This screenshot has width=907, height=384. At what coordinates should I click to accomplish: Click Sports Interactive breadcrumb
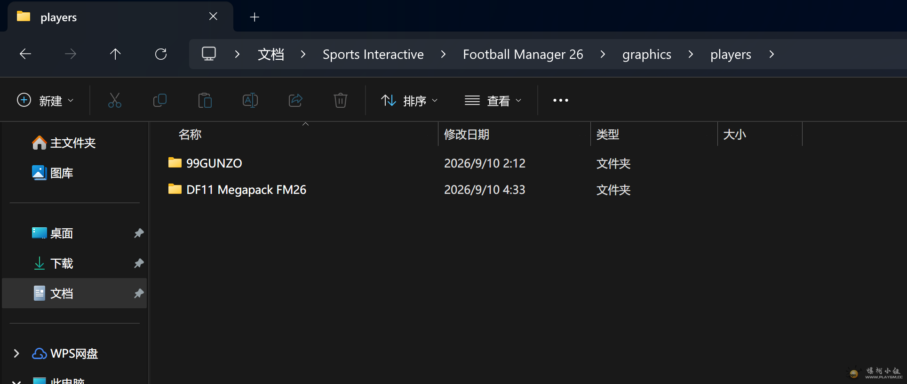373,54
